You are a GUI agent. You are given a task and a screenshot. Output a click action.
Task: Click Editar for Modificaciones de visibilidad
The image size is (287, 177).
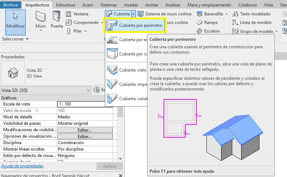(85, 130)
